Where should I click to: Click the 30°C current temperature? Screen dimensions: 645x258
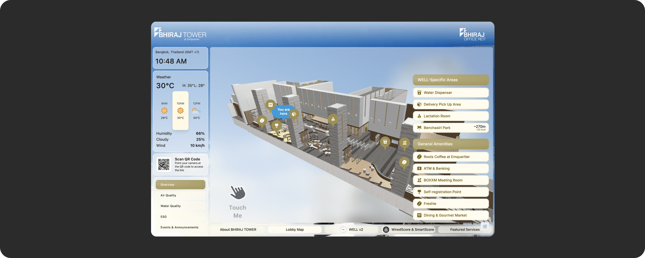point(165,86)
